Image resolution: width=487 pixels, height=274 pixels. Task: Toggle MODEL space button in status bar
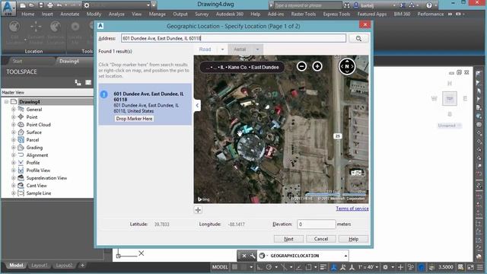(220, 267)
